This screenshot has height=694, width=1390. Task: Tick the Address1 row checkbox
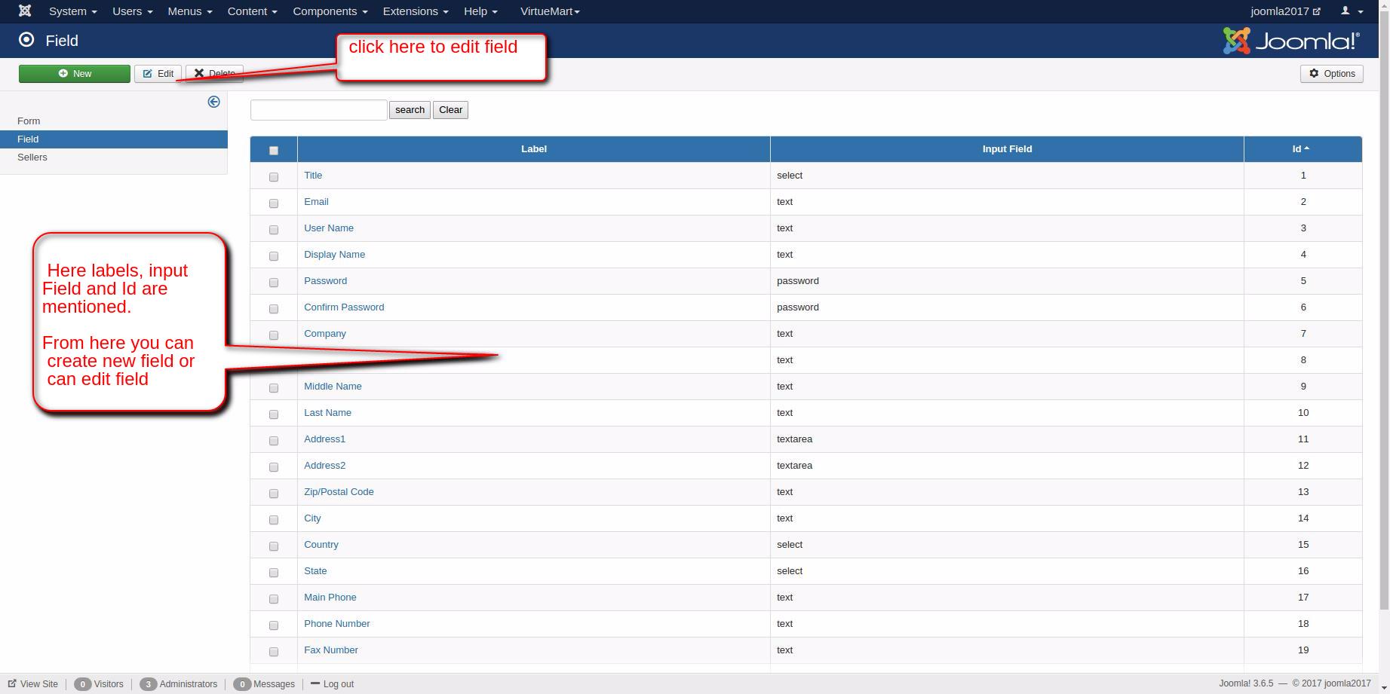(x=274, y=441)
